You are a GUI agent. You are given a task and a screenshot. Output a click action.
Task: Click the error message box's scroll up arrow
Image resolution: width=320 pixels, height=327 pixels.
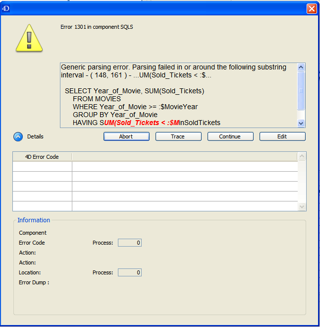click(x=301, y=67)
